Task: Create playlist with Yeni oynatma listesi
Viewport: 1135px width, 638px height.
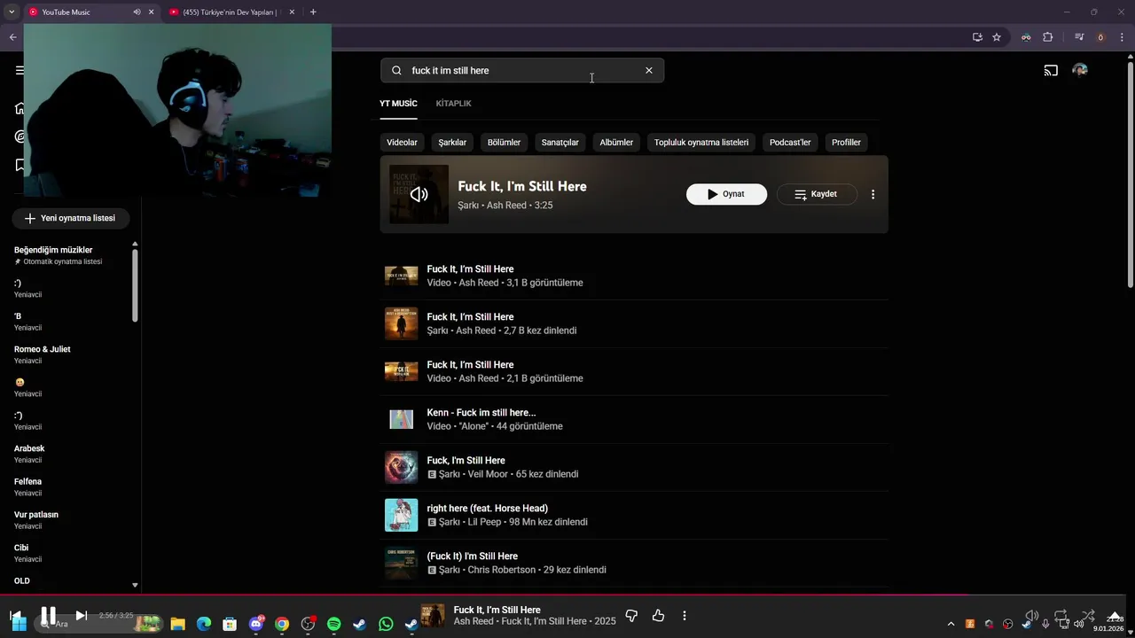Action: point(70,218)
